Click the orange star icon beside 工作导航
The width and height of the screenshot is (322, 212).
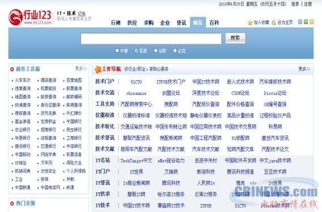(98, 70)
